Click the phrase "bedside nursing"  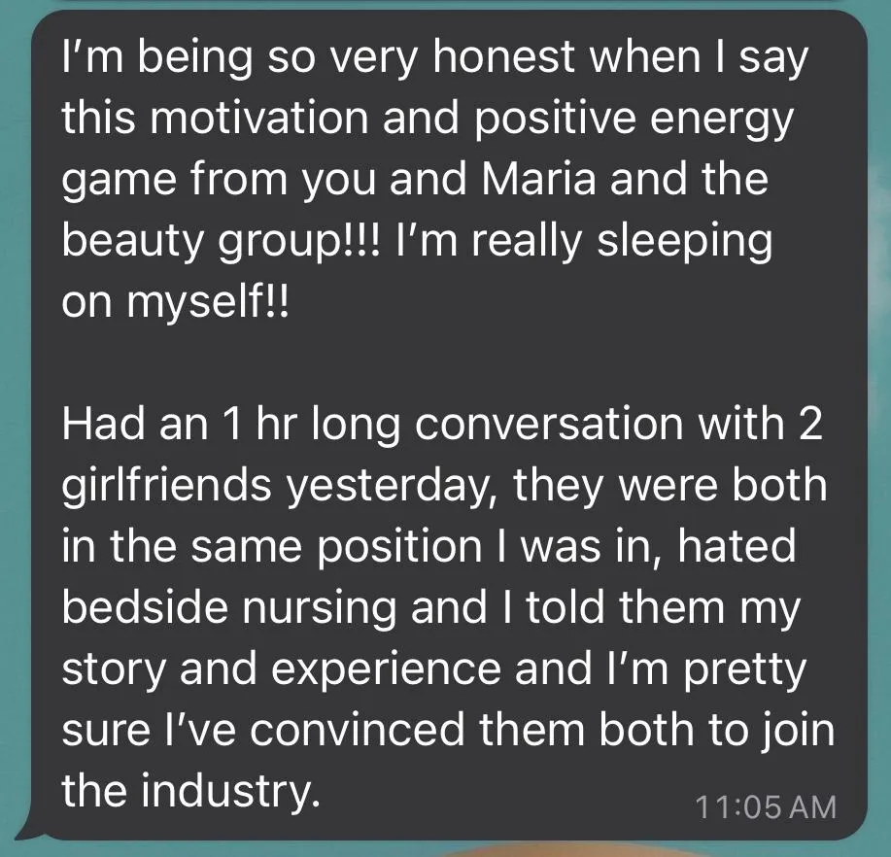click(x=228, y=607)
